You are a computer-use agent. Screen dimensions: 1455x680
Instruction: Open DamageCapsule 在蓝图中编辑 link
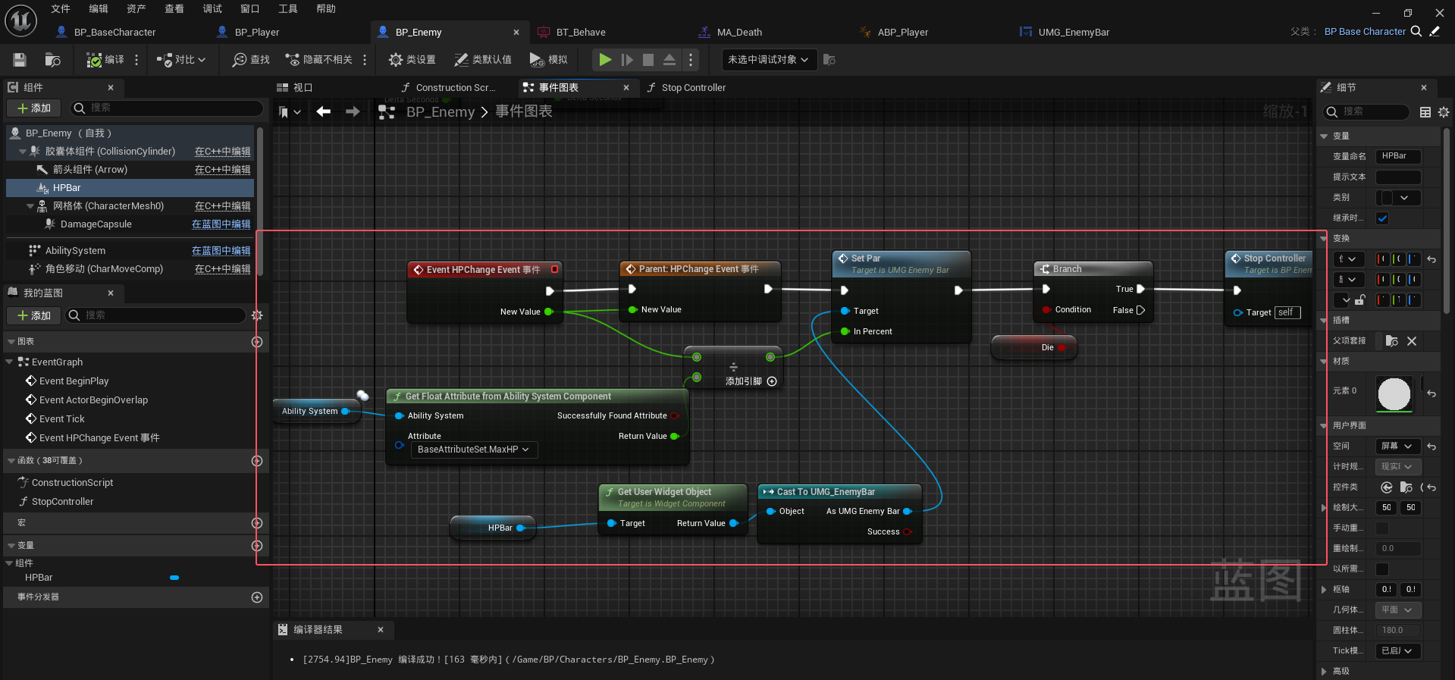click(x=221, y=224)
